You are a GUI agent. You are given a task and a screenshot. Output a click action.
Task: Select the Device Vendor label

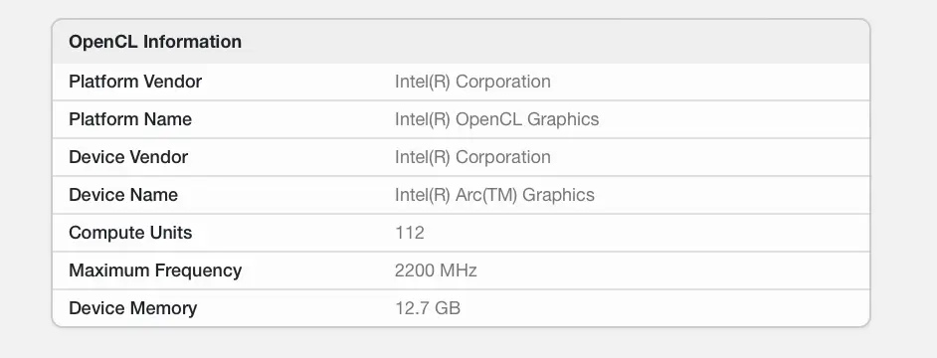coord(128,156)
